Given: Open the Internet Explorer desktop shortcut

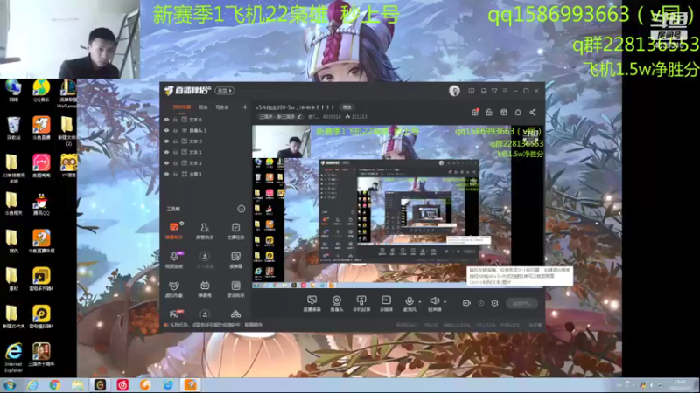Looking at the screenshot, I should (x=13, y=357).
